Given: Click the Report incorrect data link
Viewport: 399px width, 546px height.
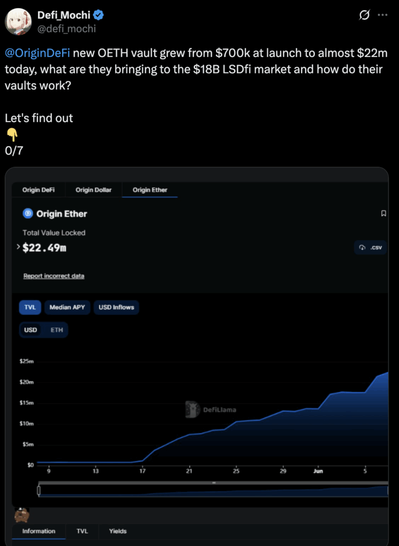Looking at the screenshot, I should click(x=54, y=276).
